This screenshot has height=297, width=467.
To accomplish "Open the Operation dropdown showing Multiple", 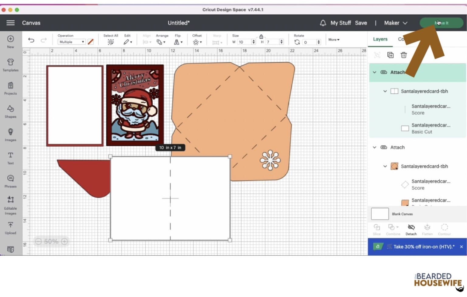I will (71, 42).
